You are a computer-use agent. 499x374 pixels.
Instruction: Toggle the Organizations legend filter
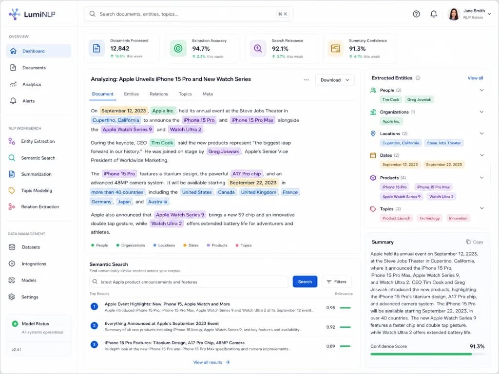point(131,245)
